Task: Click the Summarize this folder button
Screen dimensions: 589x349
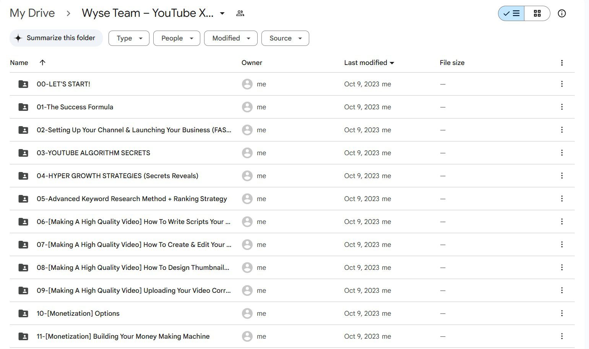Action: point(56,38)
